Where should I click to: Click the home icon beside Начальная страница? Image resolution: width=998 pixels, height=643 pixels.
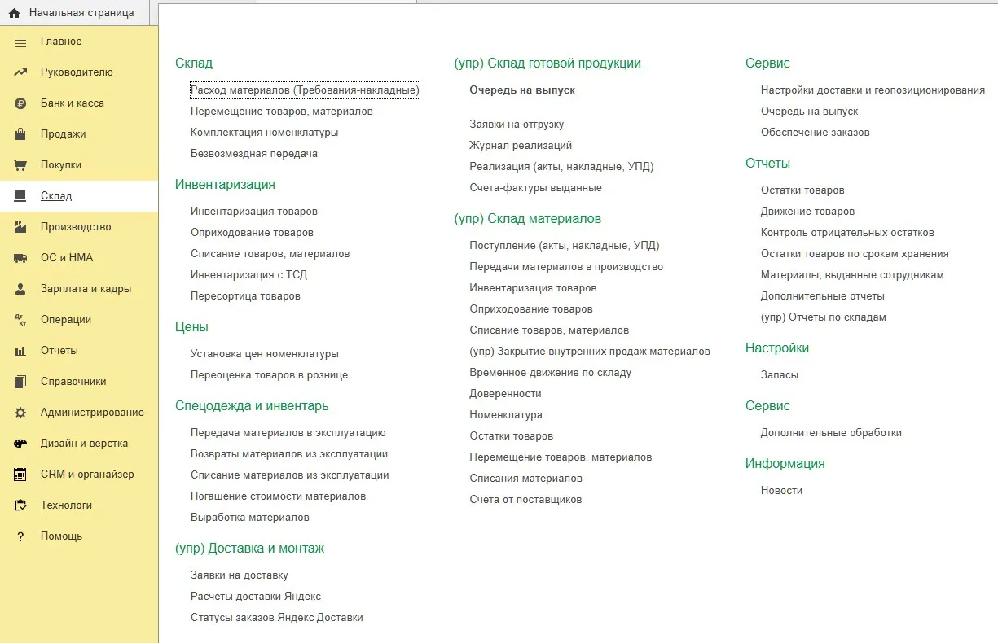point(14,13)
